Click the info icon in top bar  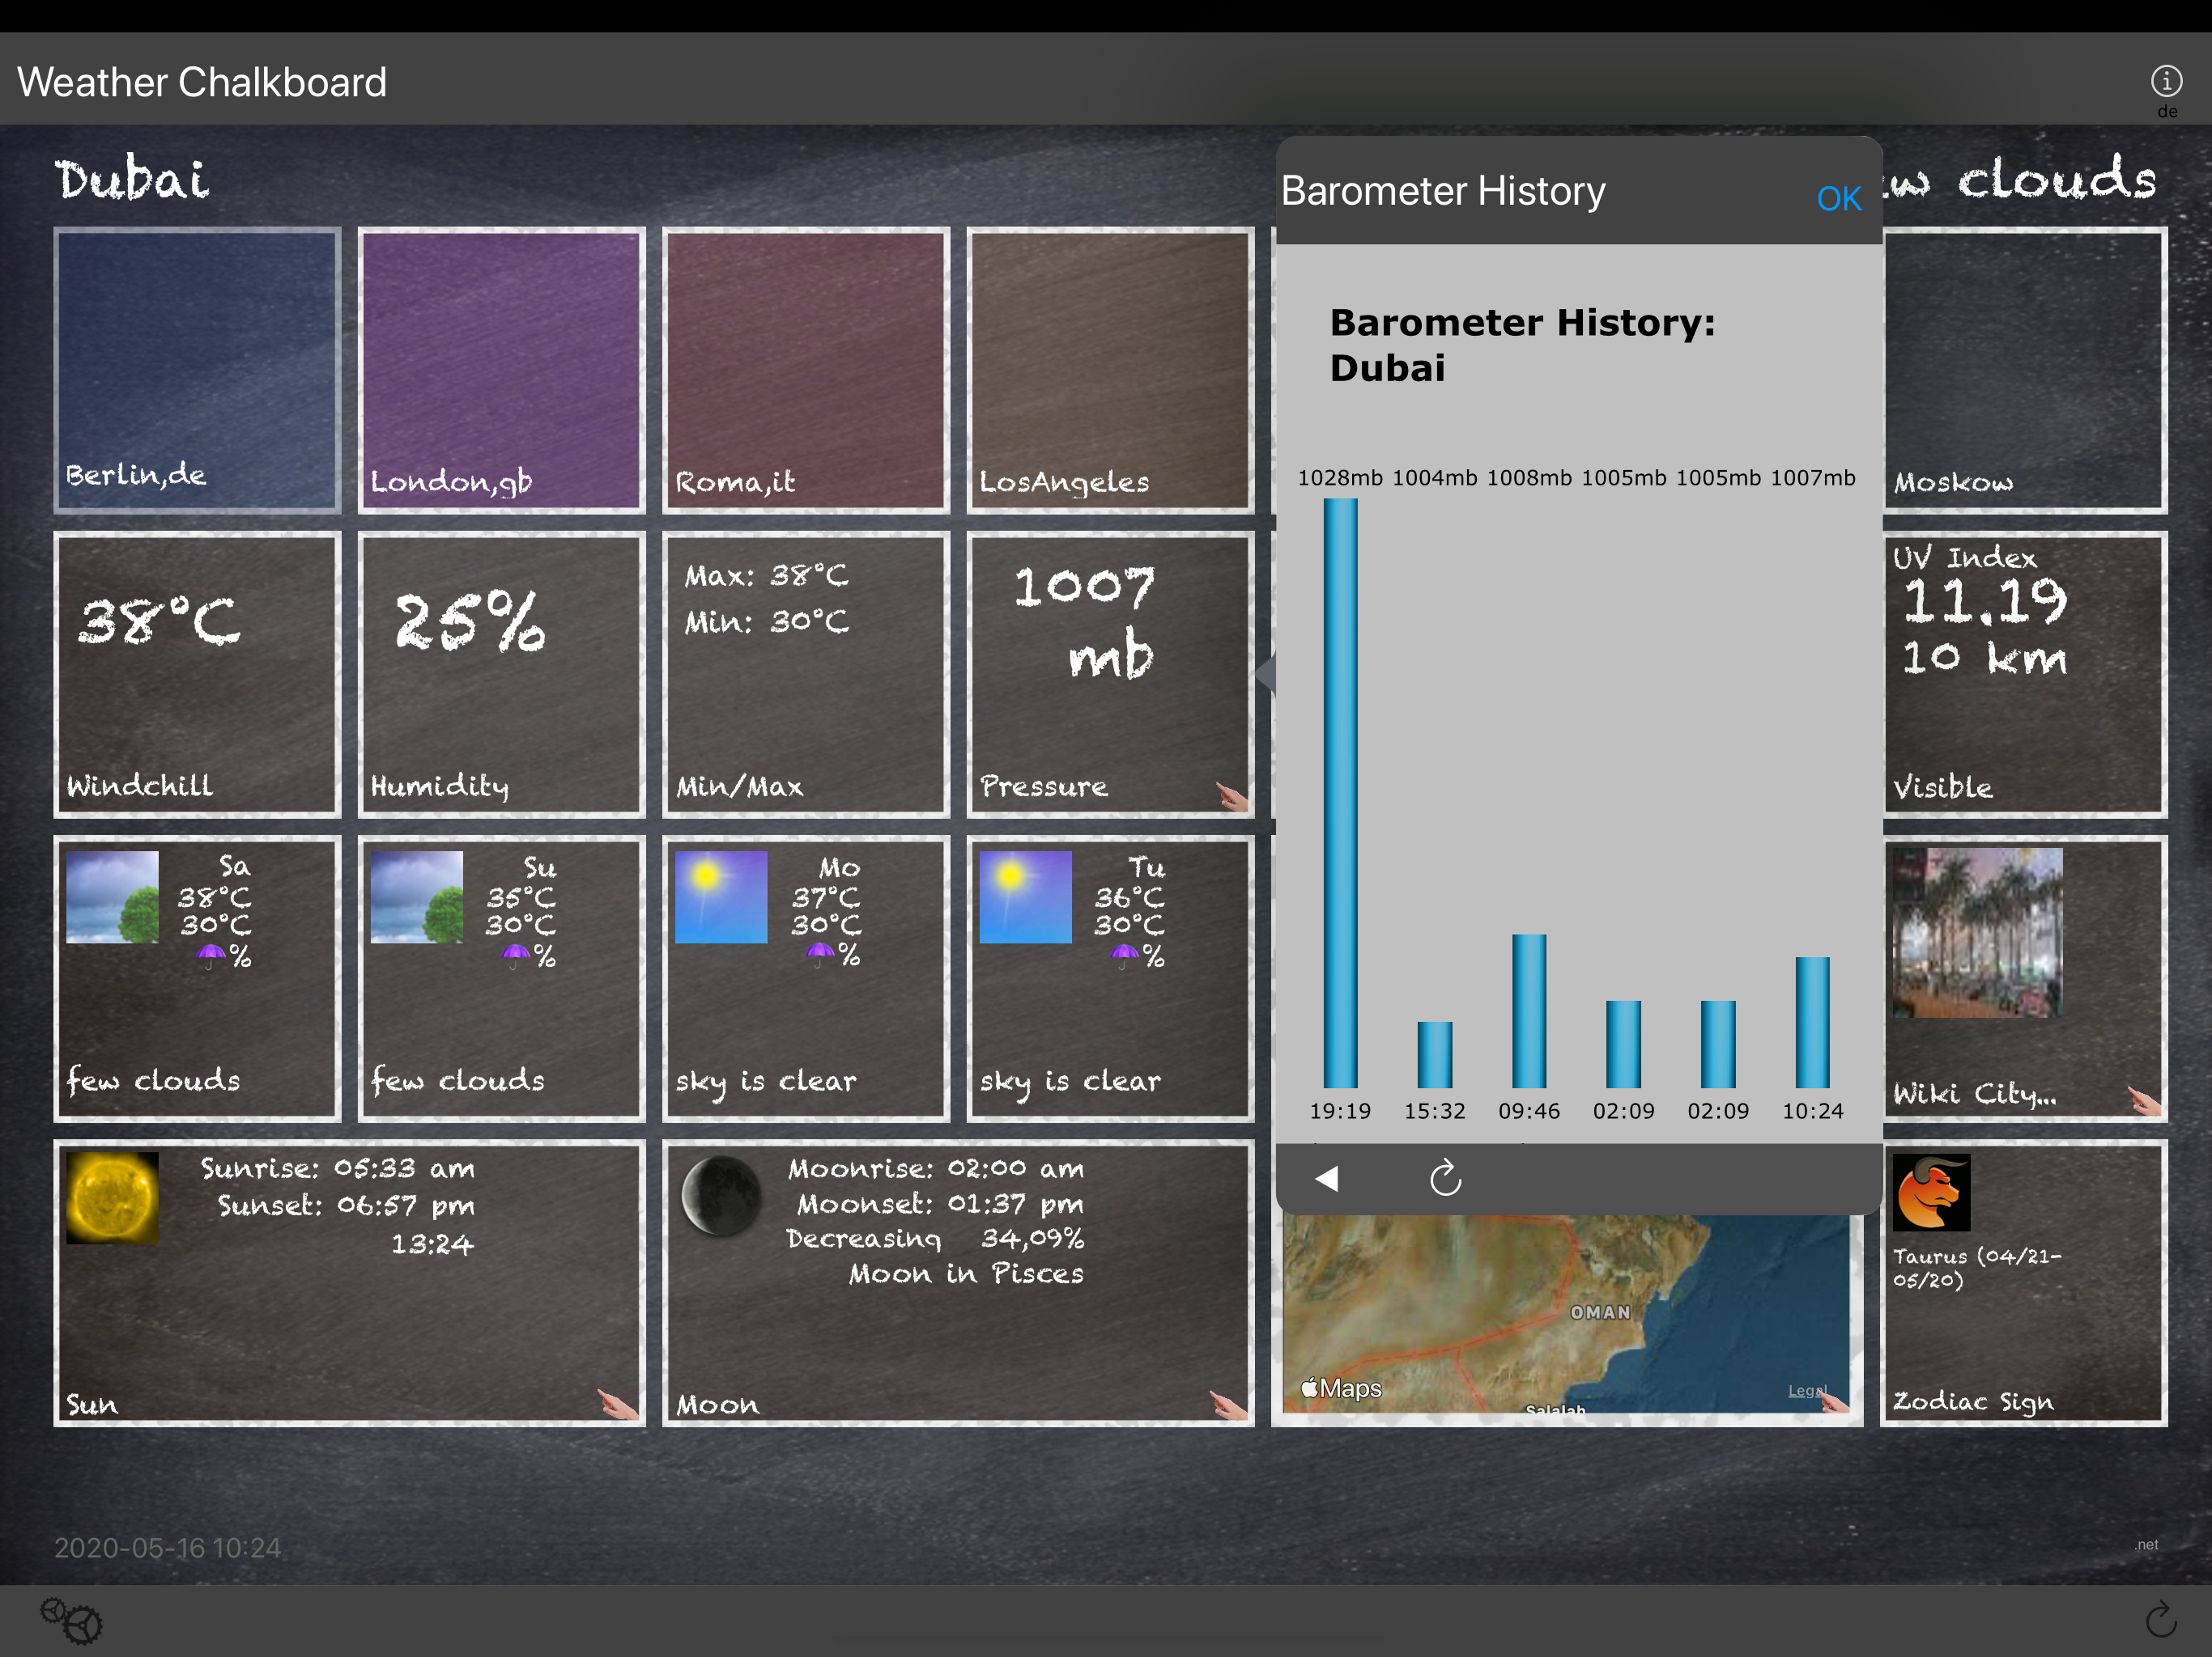click(x=2166, y=81)
